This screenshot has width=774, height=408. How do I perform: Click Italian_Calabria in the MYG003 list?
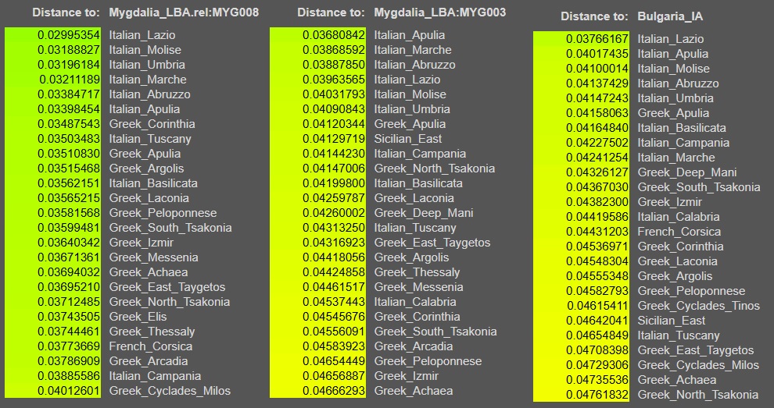(x=414, y=302)
